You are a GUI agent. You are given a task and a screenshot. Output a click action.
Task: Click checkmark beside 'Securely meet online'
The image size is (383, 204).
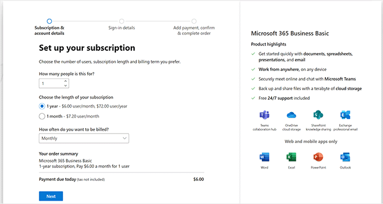253,79
